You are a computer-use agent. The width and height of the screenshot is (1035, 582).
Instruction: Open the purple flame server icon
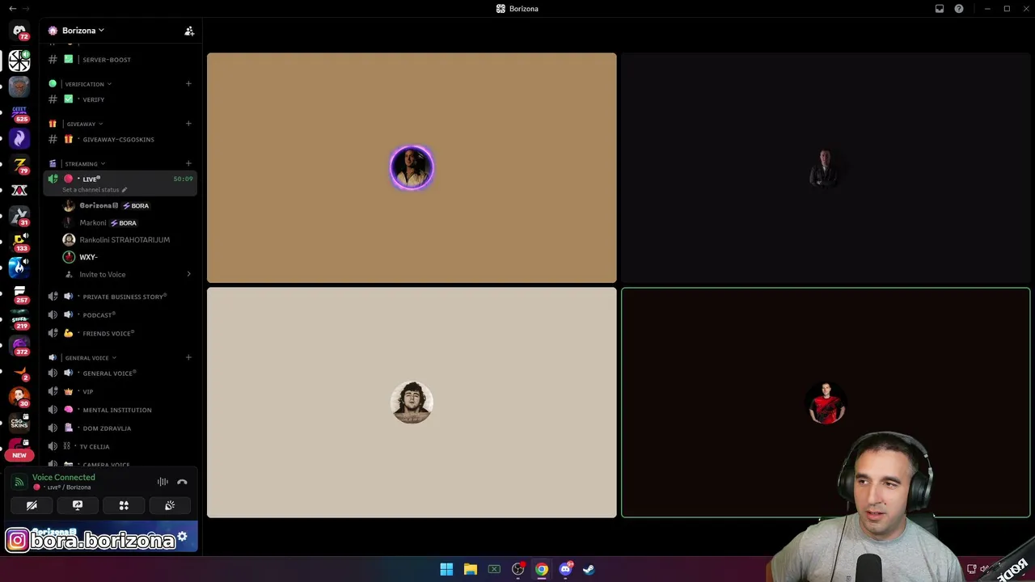click(19, 138)
